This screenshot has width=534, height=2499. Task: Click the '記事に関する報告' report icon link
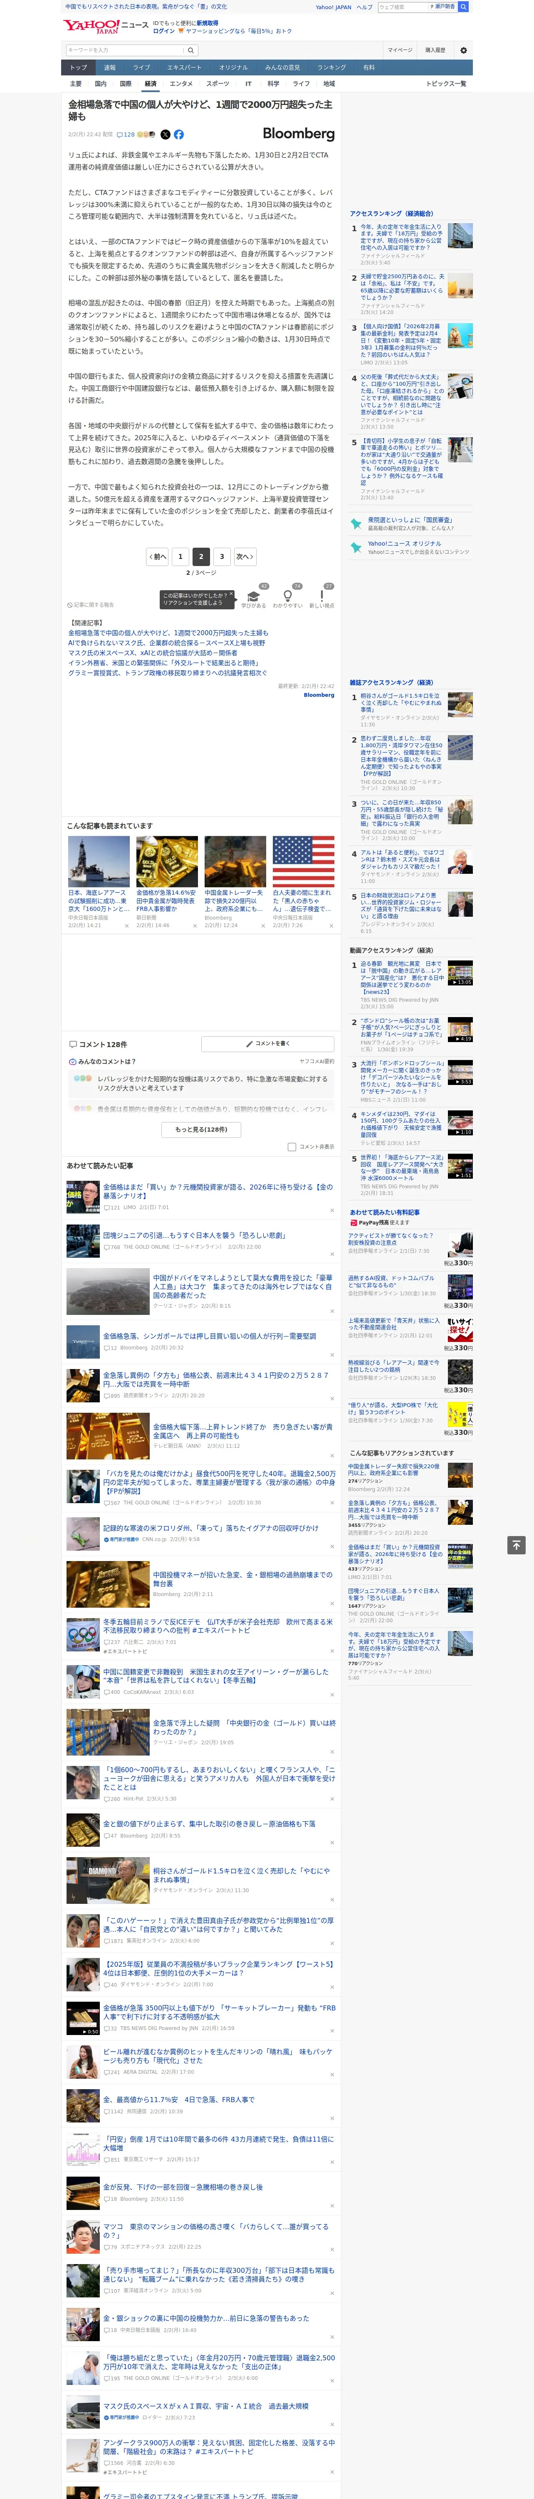pyautogui.click(x=91, y=604)
